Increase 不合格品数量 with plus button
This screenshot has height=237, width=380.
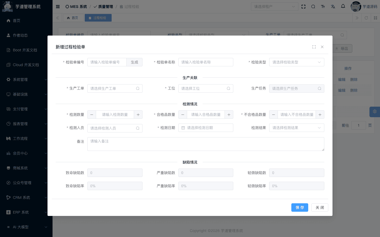point(320,115)
